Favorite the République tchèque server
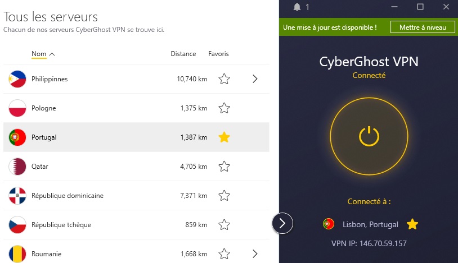Viewport: 458px width, 263px height. [224, 224]
